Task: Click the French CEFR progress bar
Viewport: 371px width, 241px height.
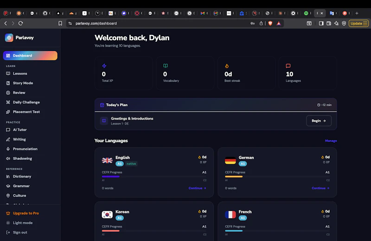Action: (x=277, y=231)
